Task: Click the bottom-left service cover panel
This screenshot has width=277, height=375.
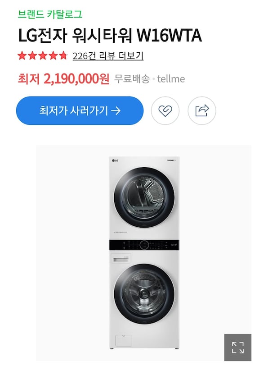Action: pyautogui.click(x=122, y=339)
